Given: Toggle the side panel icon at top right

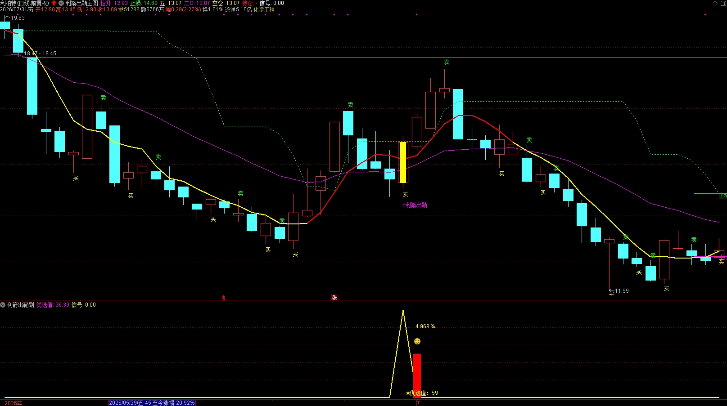Looking at the screenshot, I should [x=722, y=3].
